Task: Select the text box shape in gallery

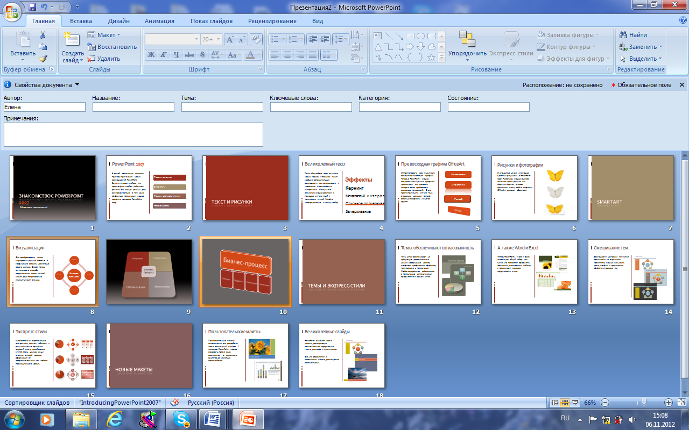Action: pos(377,36)
